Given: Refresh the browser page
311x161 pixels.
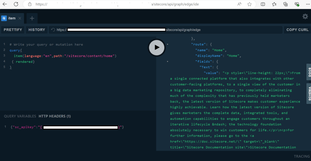Looking at the screenshot, I should point(16,4).
